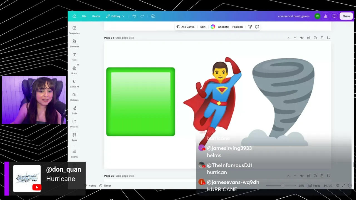Duplicate Page 35
This screenshot has height=200, width=356.
click(x=315, y=176)
